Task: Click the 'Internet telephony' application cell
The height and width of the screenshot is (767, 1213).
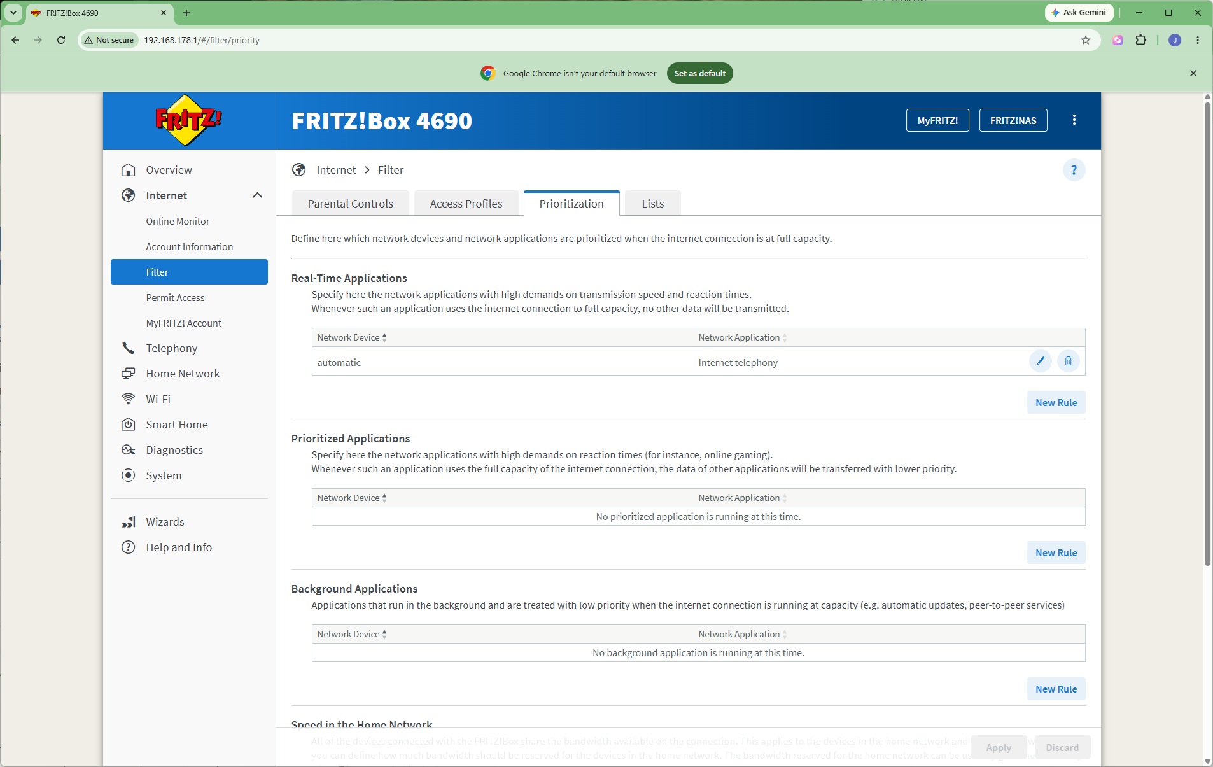Action: [738, 363]
